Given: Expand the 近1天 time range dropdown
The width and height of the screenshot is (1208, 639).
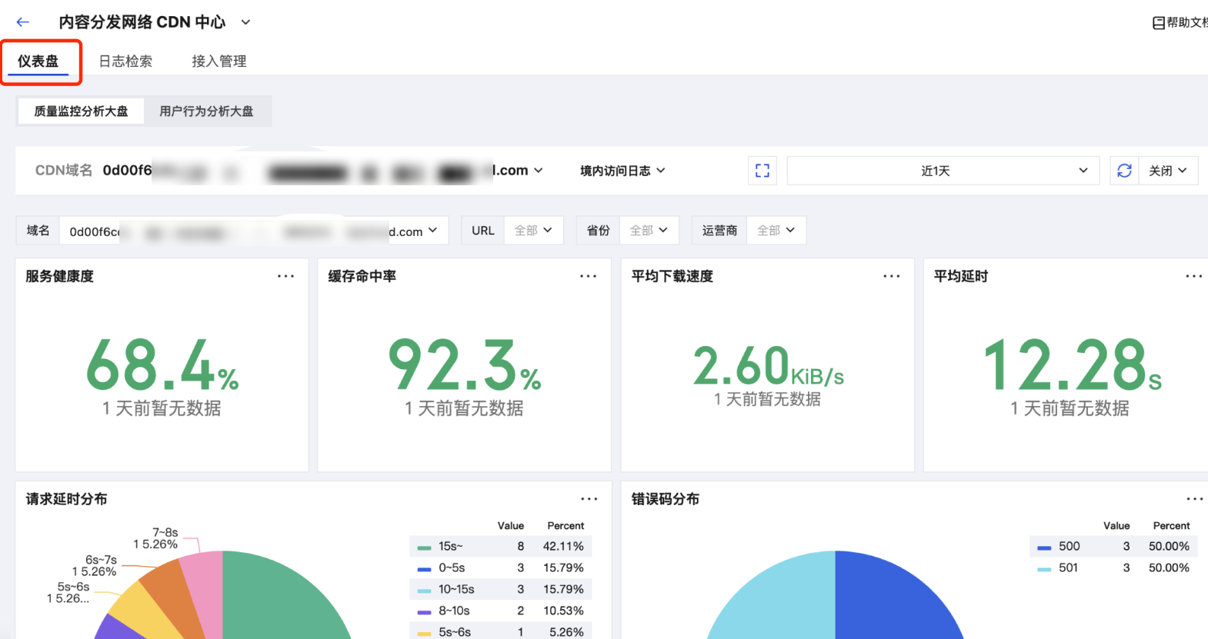Looking at the screenshot, I should point(940,171).
